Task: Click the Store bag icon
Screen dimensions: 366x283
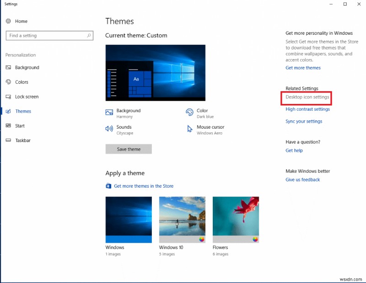Action: click(108, 186)
